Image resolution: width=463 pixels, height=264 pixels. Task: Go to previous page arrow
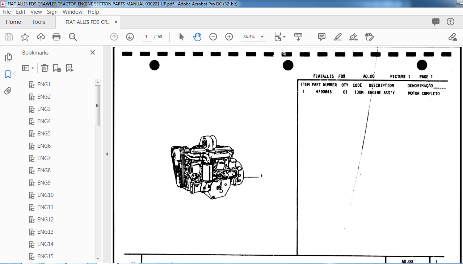tap(114, 37)
